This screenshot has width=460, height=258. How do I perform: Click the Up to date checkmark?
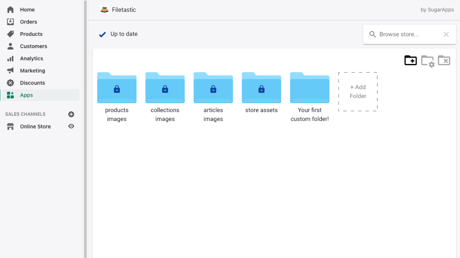102,34
